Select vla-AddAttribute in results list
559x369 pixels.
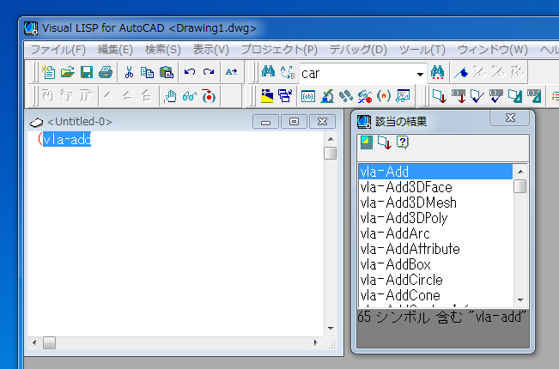pos(435,249)
